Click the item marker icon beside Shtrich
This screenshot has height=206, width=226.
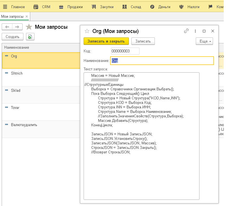pyautogui.click(x=6, y=73)
